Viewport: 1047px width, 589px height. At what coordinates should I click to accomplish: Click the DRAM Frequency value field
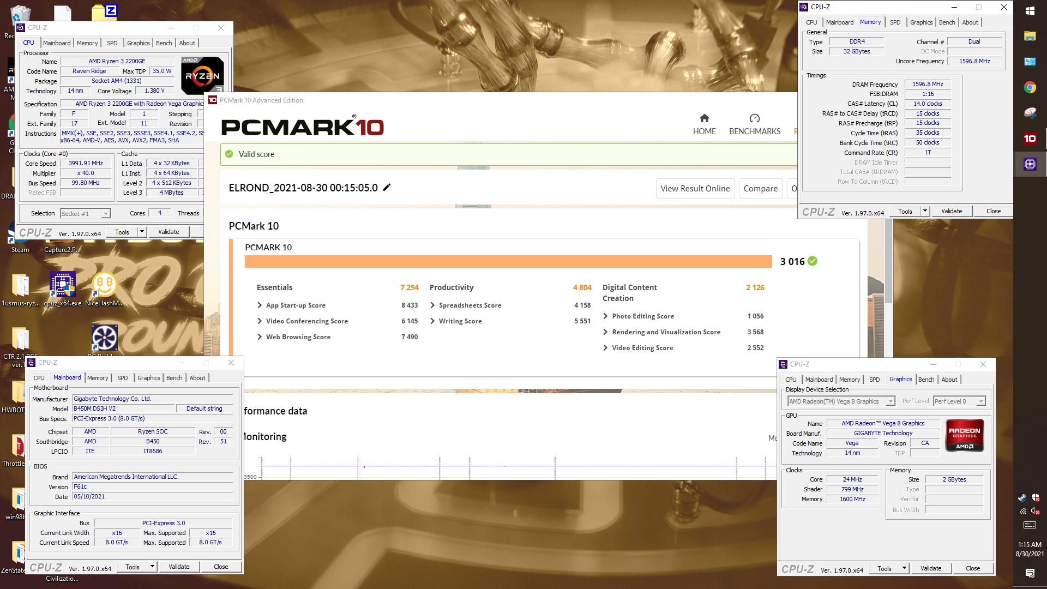click(928, 84)
